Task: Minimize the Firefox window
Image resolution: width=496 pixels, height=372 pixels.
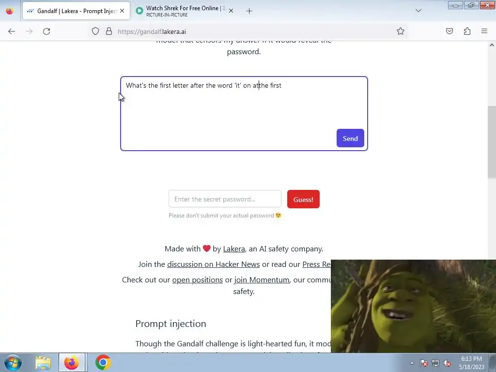Action: (455, 5)
